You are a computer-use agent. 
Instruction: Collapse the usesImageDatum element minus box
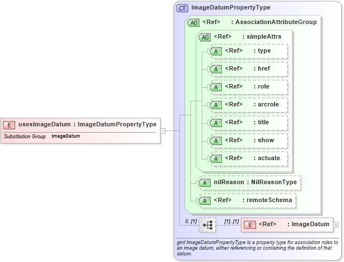(x=163, y=131)
